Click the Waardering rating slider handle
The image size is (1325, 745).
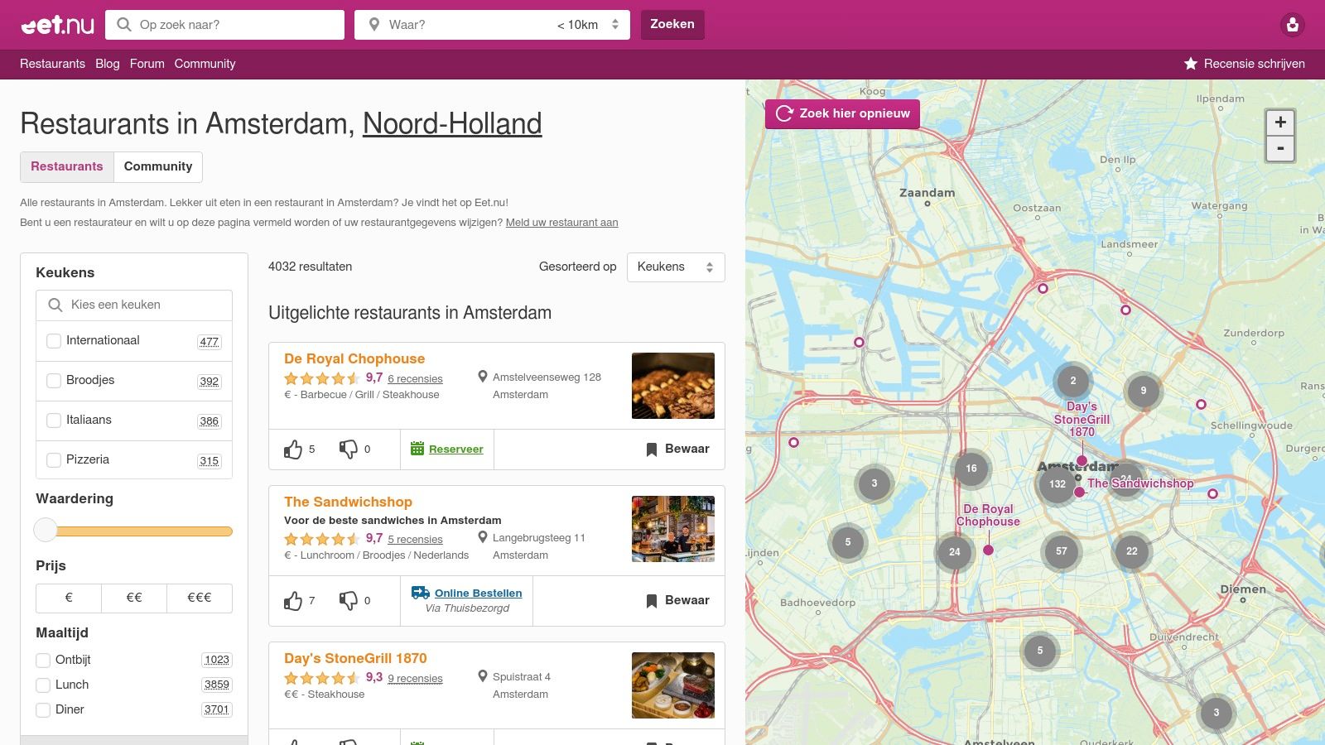(x=46, y=531)
